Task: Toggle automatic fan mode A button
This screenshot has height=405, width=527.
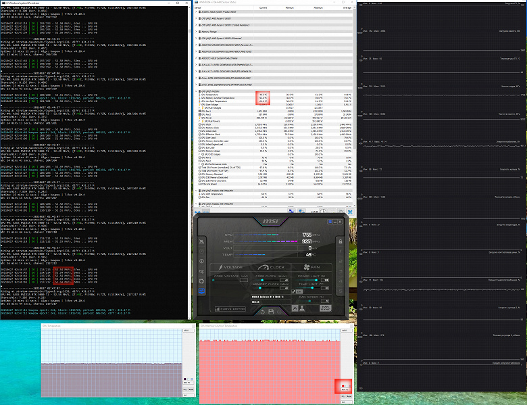Action: click(295, 308)
